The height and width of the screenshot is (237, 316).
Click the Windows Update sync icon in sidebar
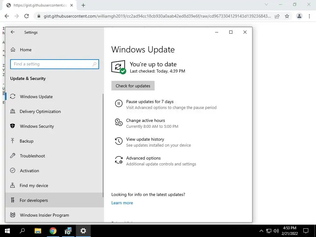point(13,97)
